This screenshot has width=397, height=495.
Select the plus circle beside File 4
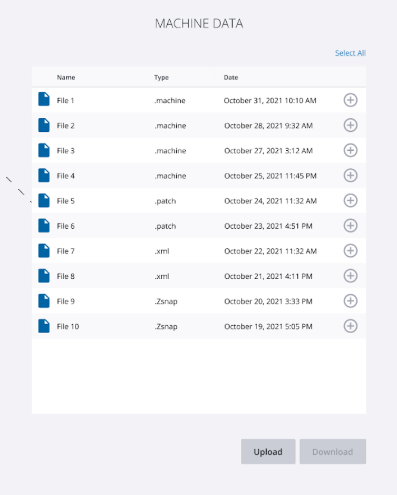[x=350, y=176]
